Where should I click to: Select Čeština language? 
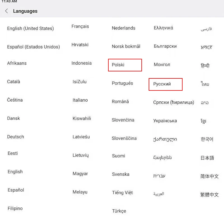pyautogui.click(x=15, y=100)
